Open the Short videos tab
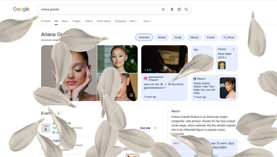Screen dimensions: 277x157 click(x=104, y=21)
